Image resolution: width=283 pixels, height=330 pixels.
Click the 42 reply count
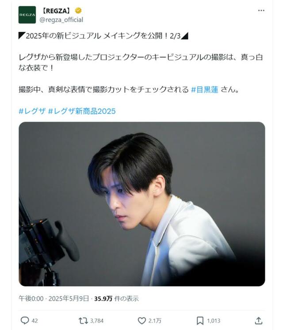(x=34, y=321)
